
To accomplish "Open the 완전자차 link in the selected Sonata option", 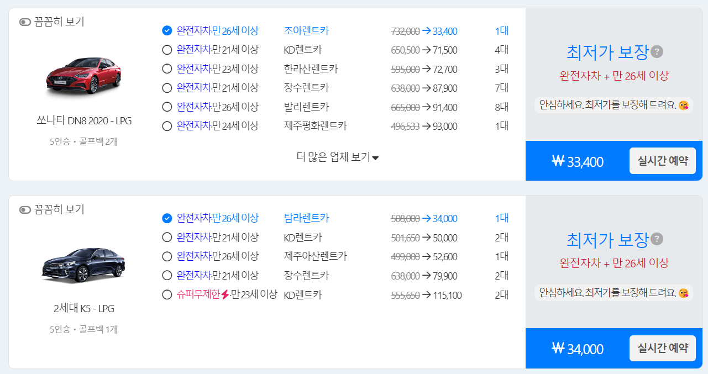I will [x=195, y=30].
